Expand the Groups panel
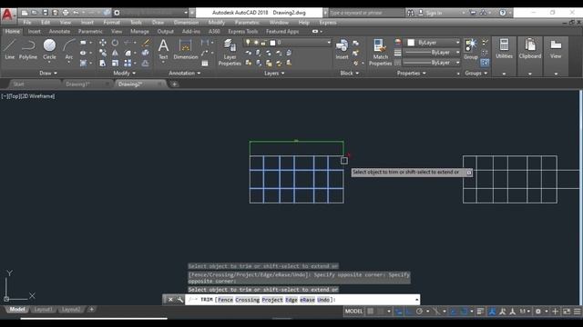This screenshot has width=583, height=327. [476, 73]
